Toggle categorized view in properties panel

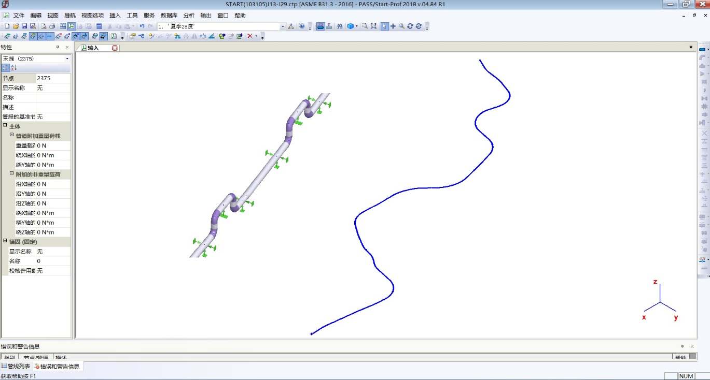(x=5, y=68)
